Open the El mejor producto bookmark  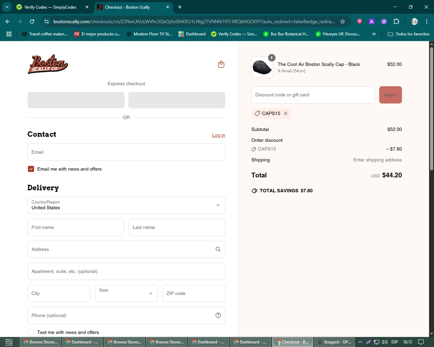(x=97, y=34)
